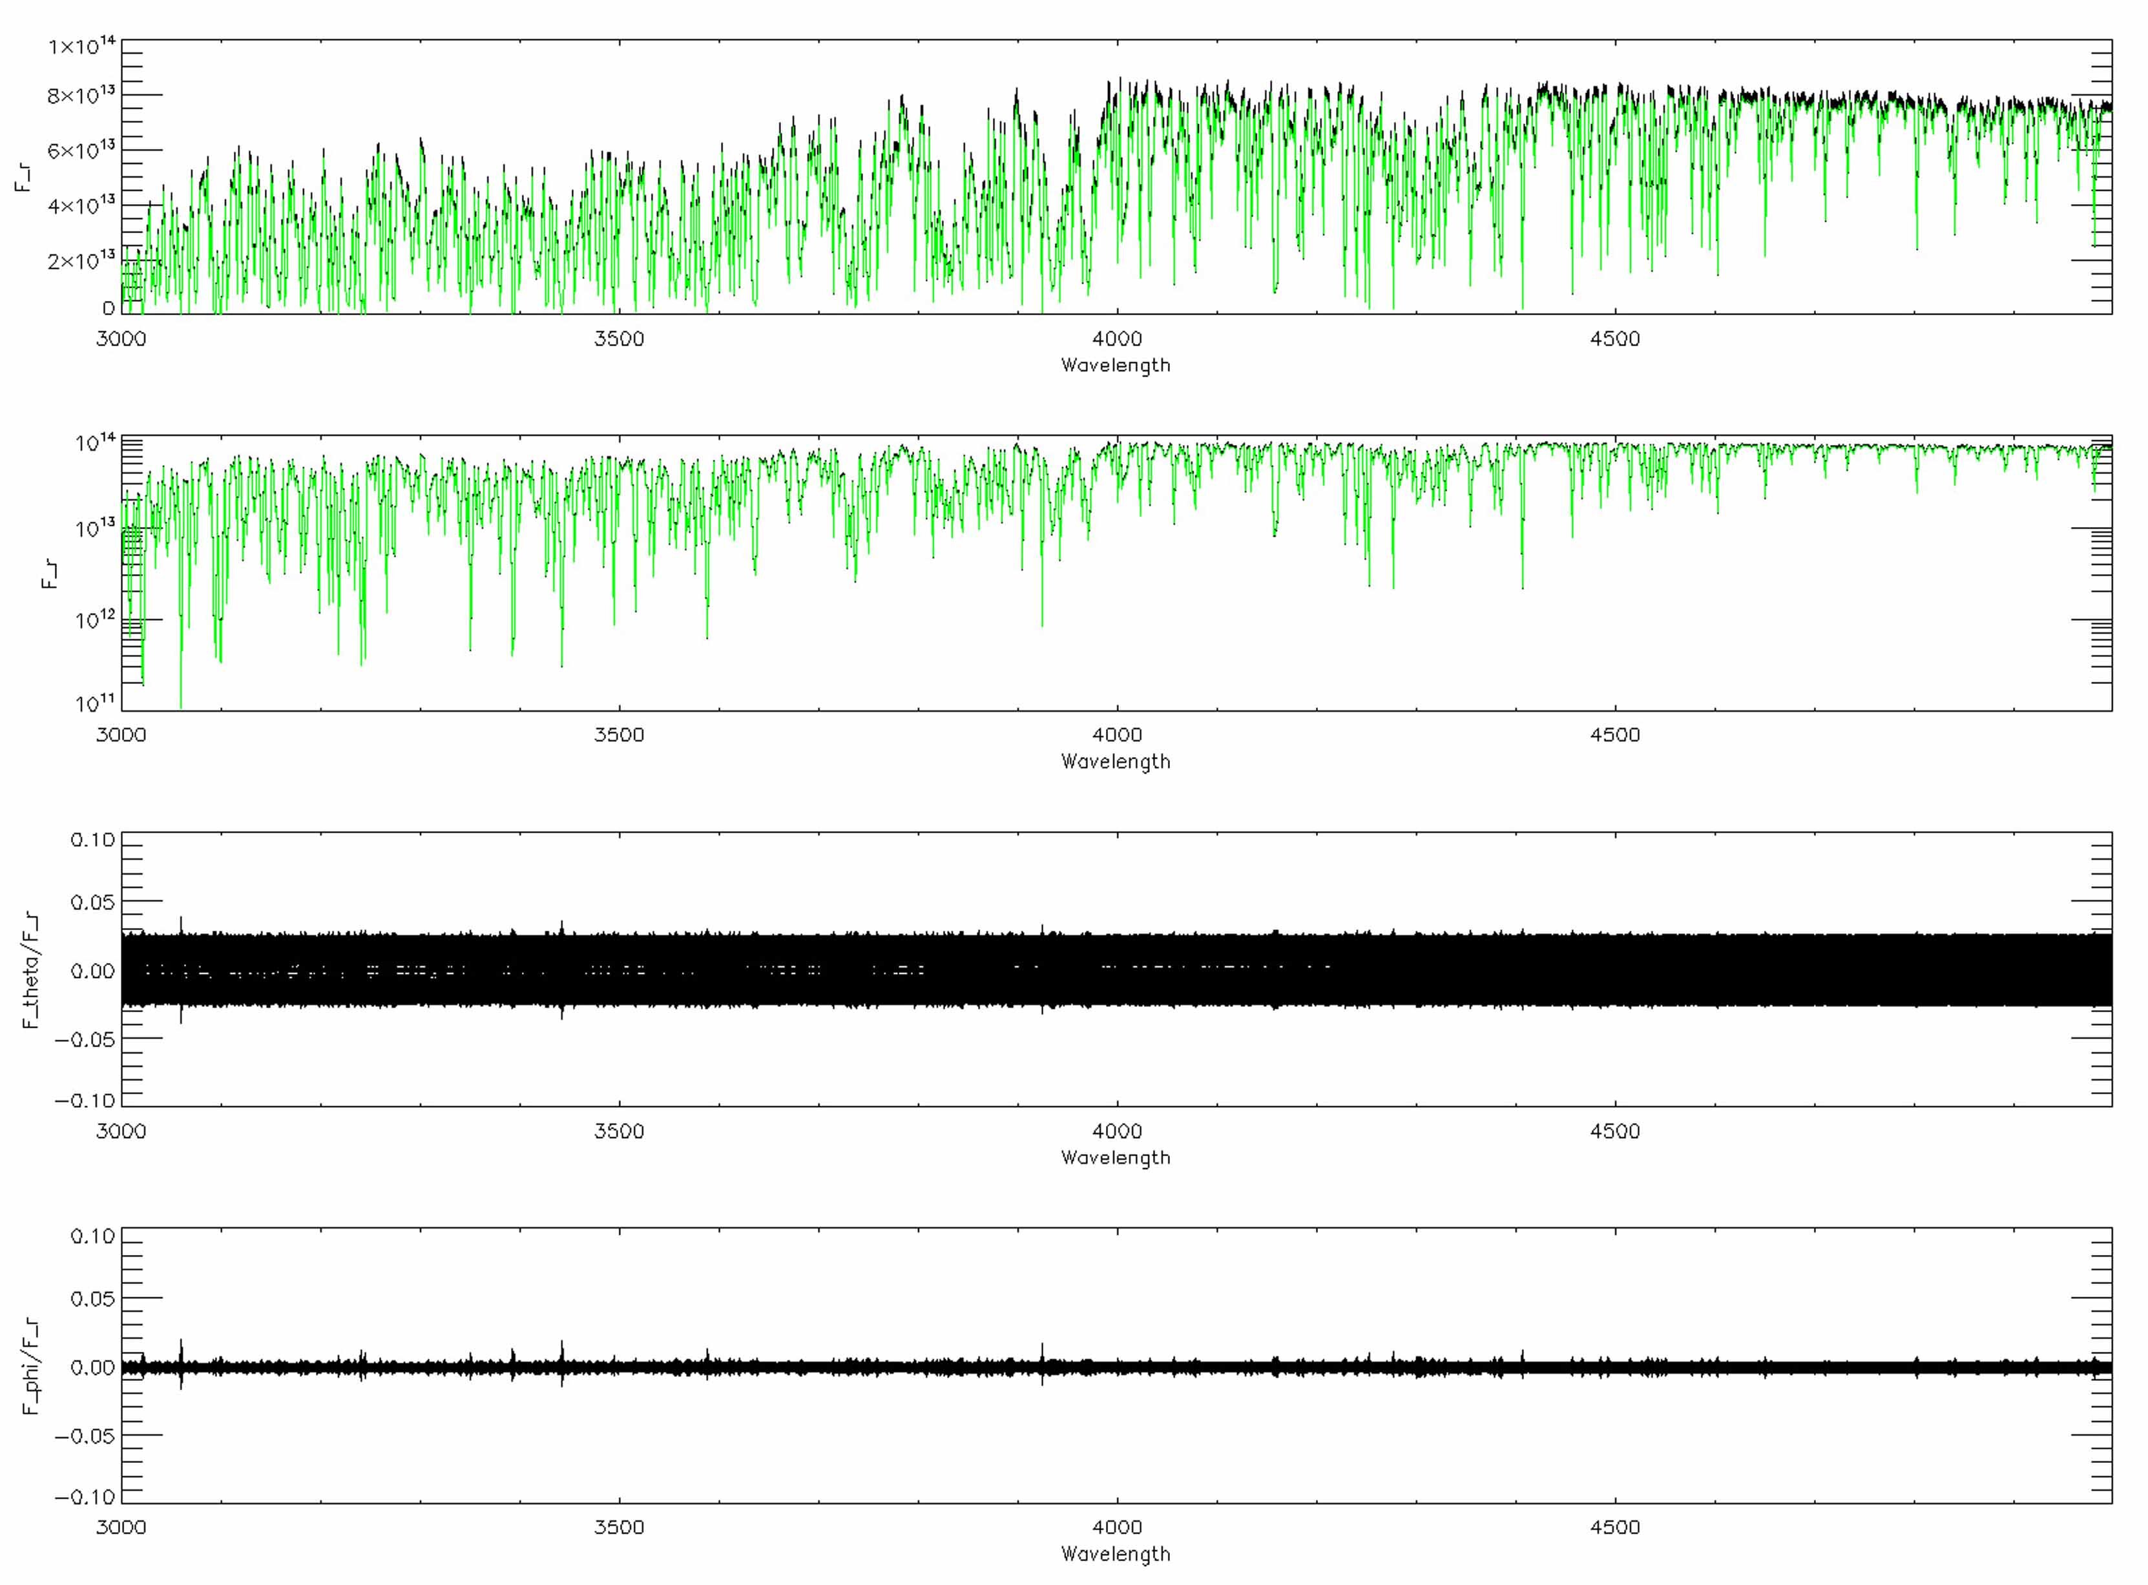Click Wavelength label under the log-scale F_r plot
This screenshot has width=2148, height=1585.
click(1116, 761)
